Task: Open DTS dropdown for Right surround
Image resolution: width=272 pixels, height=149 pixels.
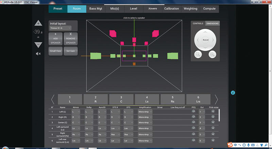Action: tap(129, 134)
